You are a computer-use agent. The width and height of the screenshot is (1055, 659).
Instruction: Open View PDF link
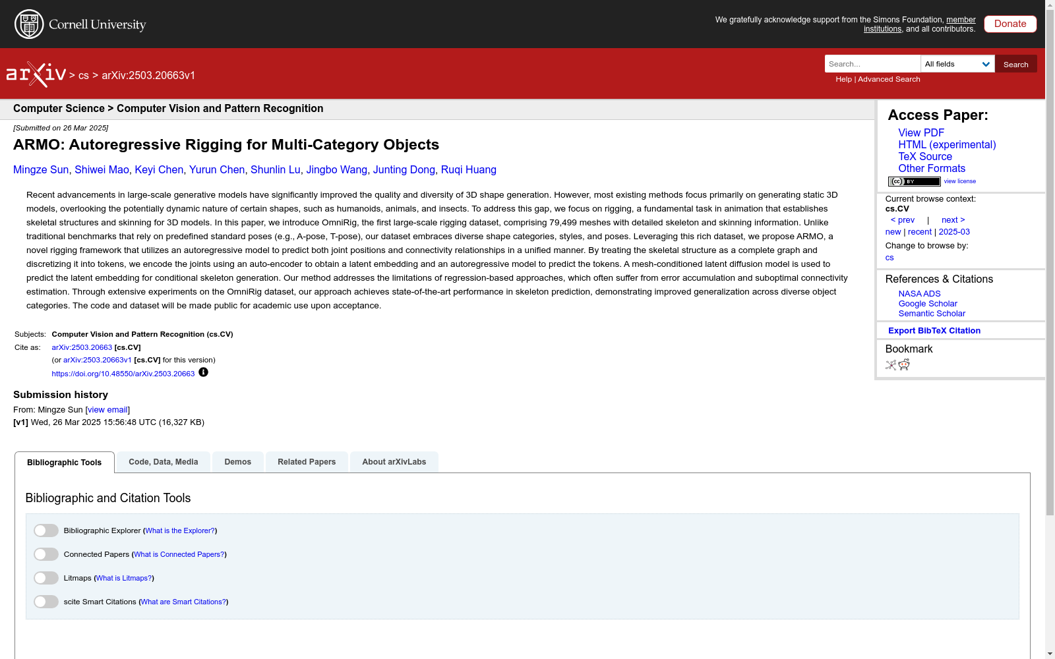click(921, 132)
